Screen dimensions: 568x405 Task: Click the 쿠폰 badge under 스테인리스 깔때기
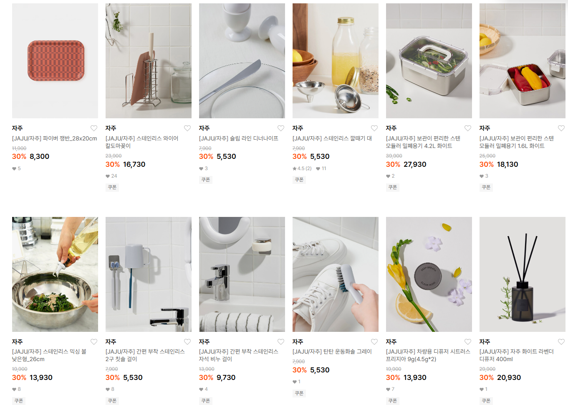click(x=299, y=180)
